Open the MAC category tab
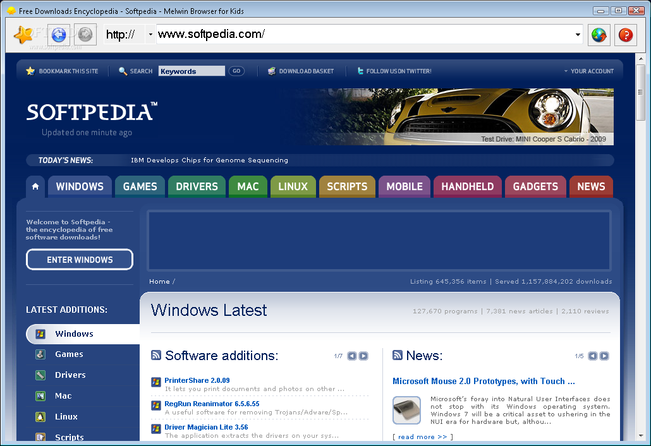651x446 pixels. pos(248,187)
